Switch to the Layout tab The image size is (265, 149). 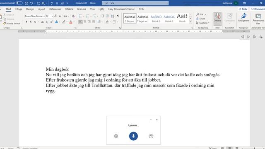coord(41,9)
